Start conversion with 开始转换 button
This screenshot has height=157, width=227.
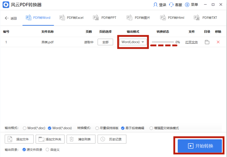(200, 146)
